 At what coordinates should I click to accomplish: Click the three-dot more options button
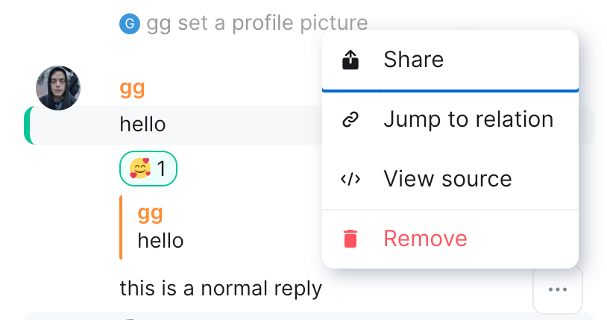pos(558,289)
